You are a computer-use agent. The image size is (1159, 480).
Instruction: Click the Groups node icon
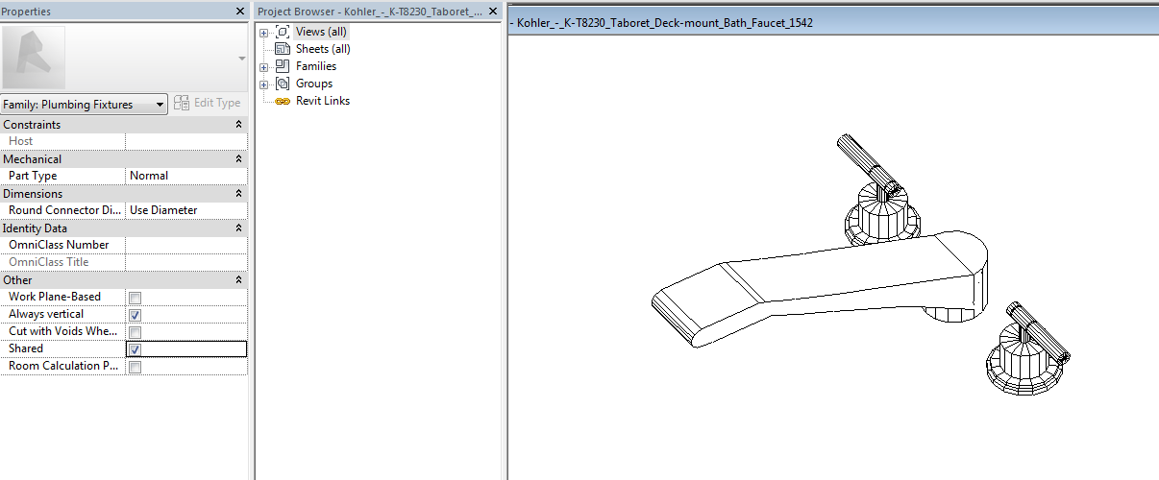[283, 84]
